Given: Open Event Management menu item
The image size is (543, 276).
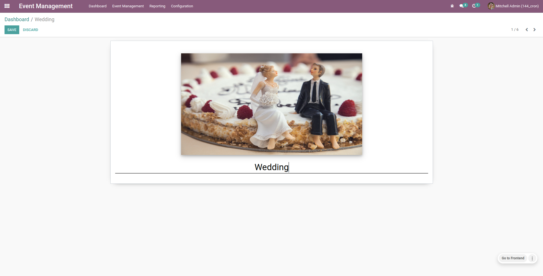Looking at the screenshot, I should click(128, 6).
